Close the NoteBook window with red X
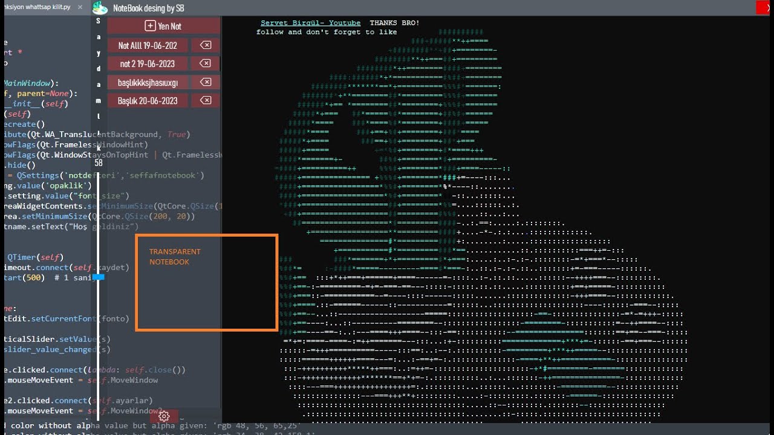This screenshot has height=435, width=774. [x=763, y=7]
